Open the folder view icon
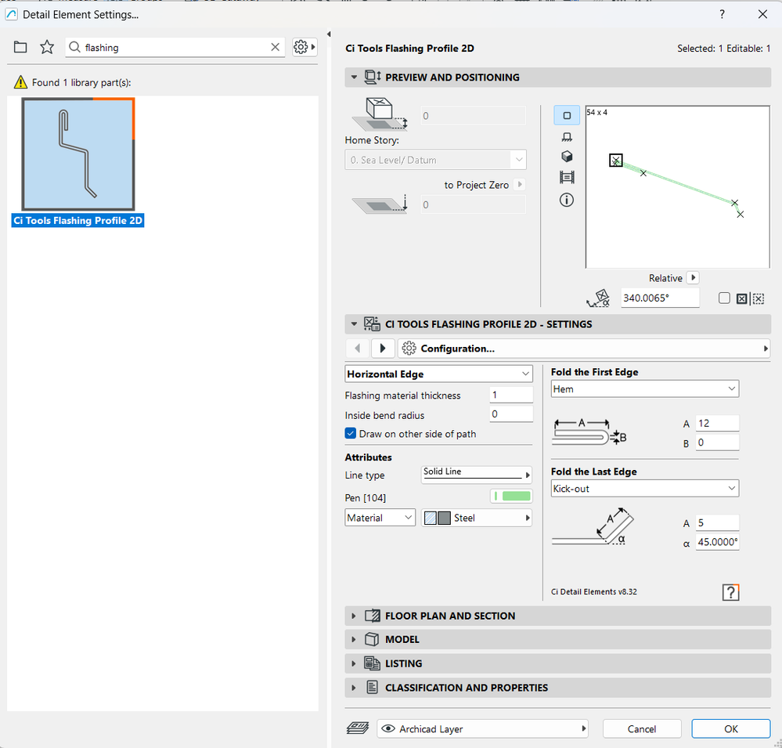 [x=20, y=48]
